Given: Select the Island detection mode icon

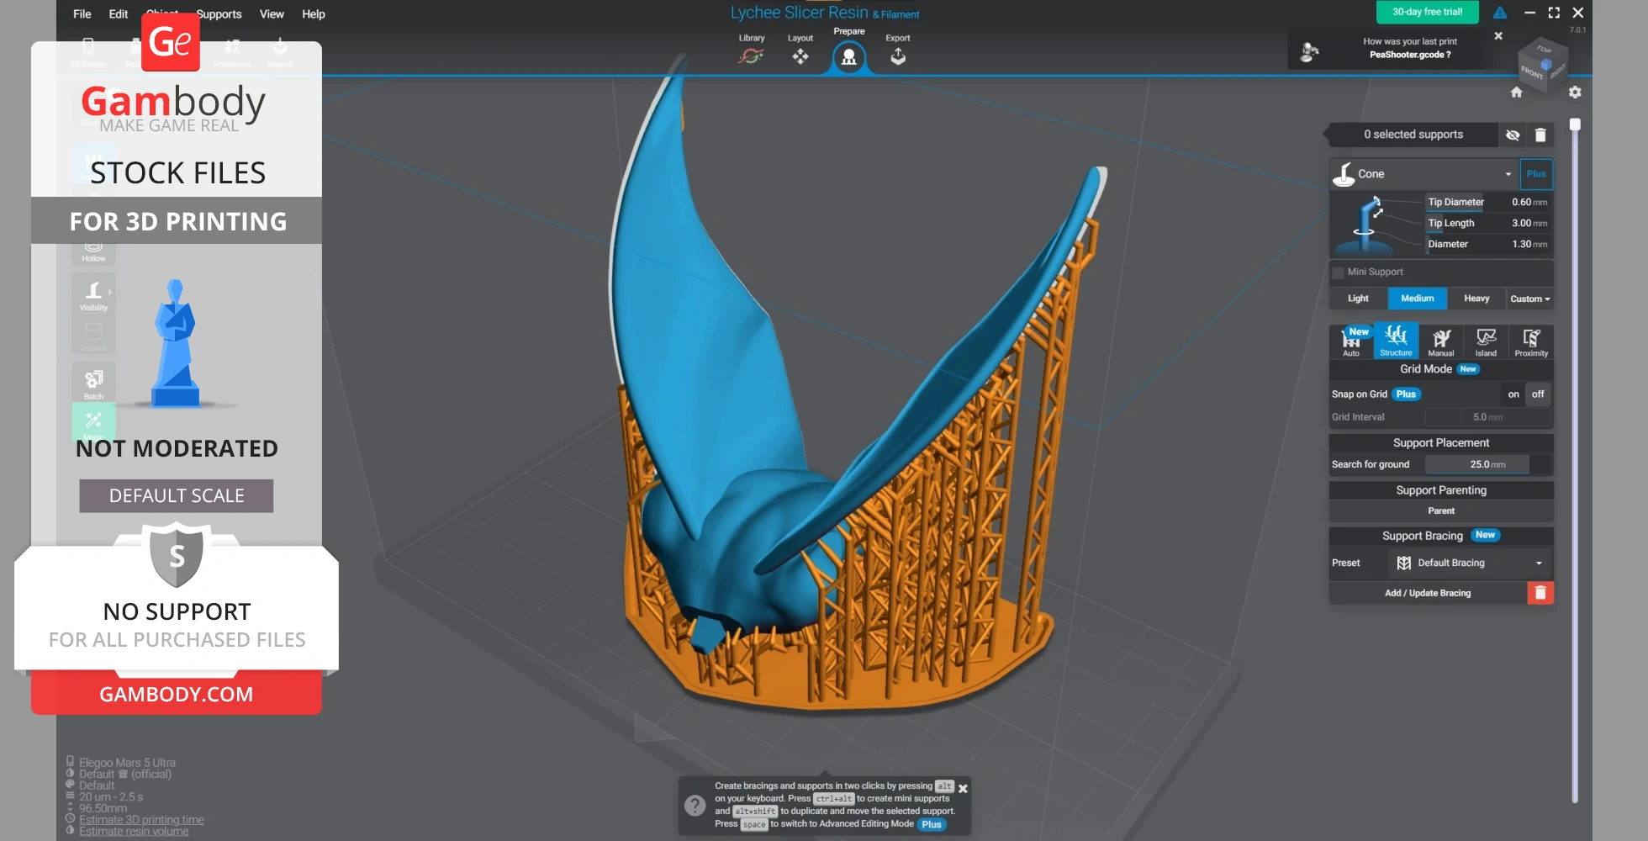Looking at the screenshot, I should click(1486, 341).
